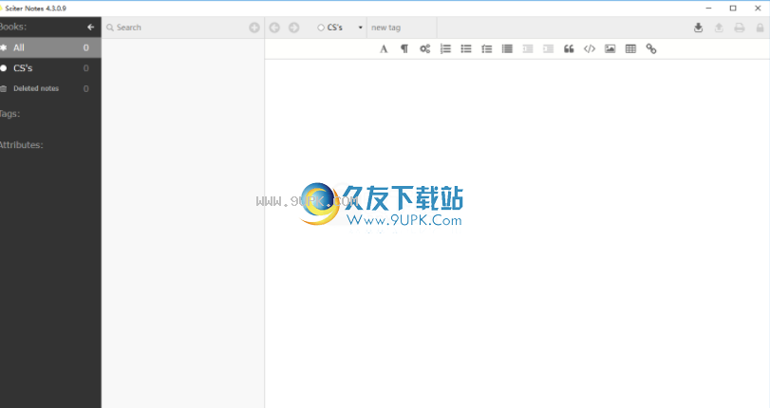The height and width of the screenshot is (408, 770).
Task: Click the solid lines list icon
Action: click(507, 48)
